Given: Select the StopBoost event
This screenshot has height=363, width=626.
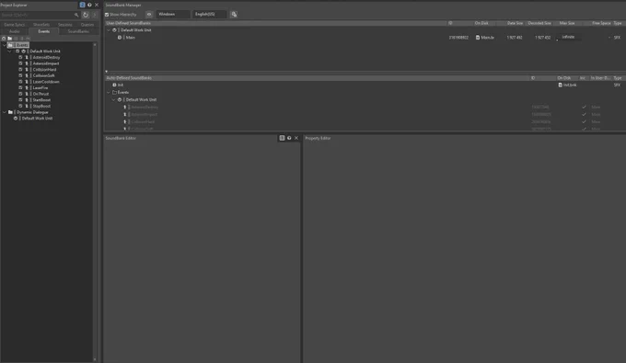Looking at the screenshot, I should pyautogui.click(x=41, y=106).
